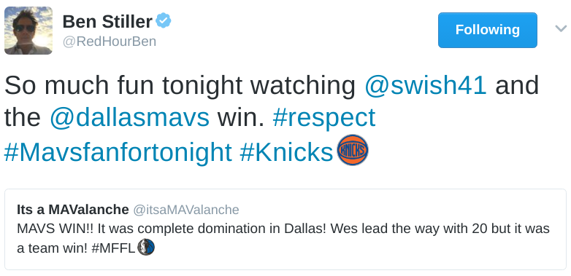Open the Ben Stiller display name link

107,22
